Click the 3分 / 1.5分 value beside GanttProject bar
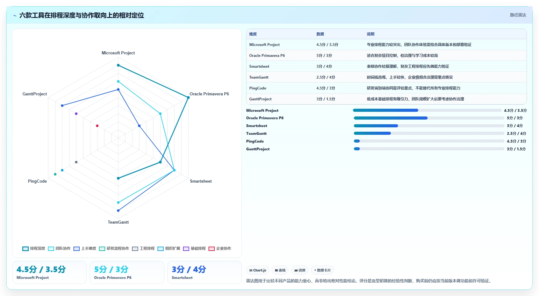Image resolution: width=539 pixels, height=296 pixels. (516, 149)
